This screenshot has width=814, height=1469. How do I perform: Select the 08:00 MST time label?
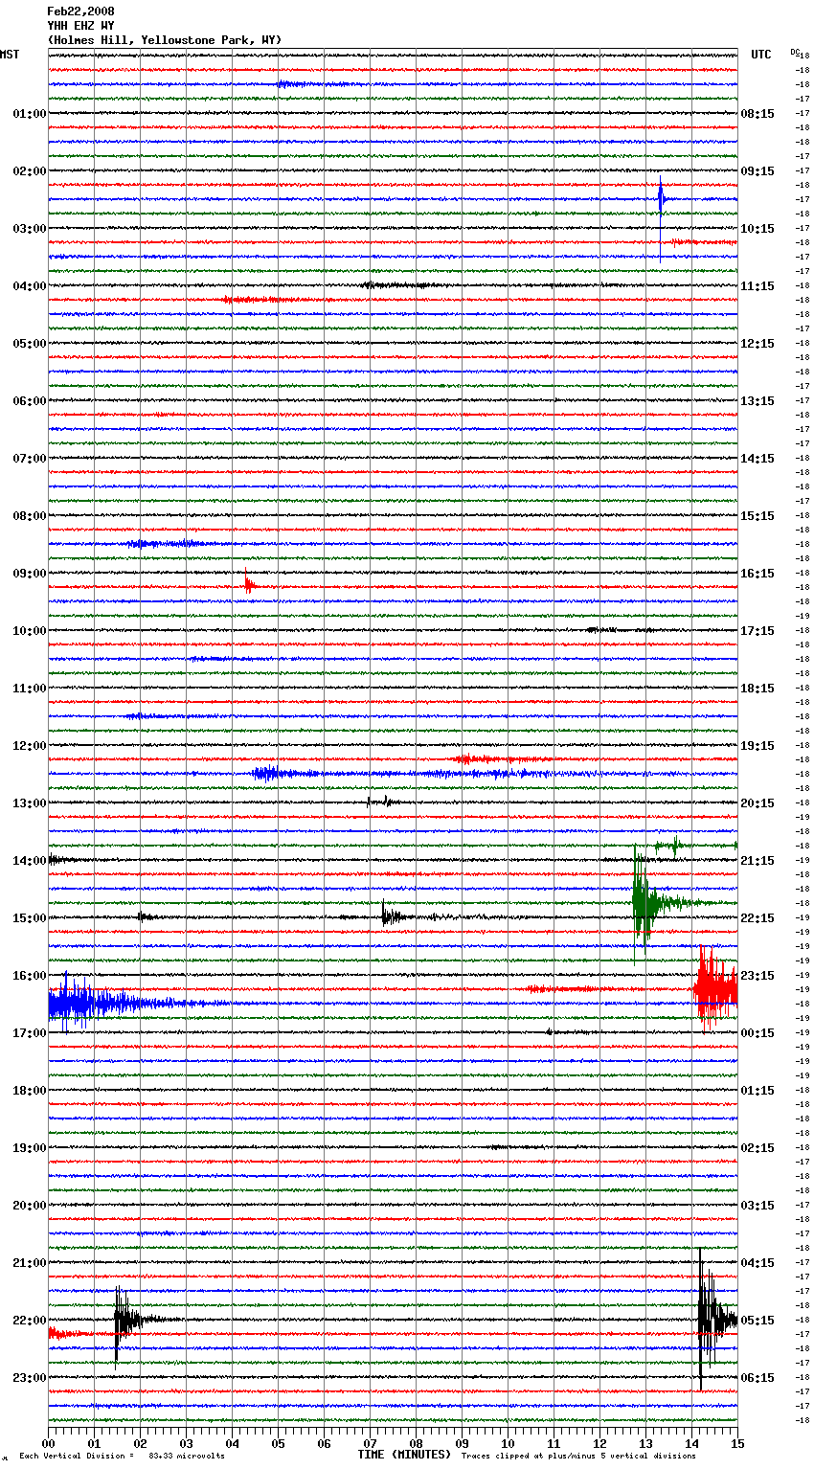point(29,516)
